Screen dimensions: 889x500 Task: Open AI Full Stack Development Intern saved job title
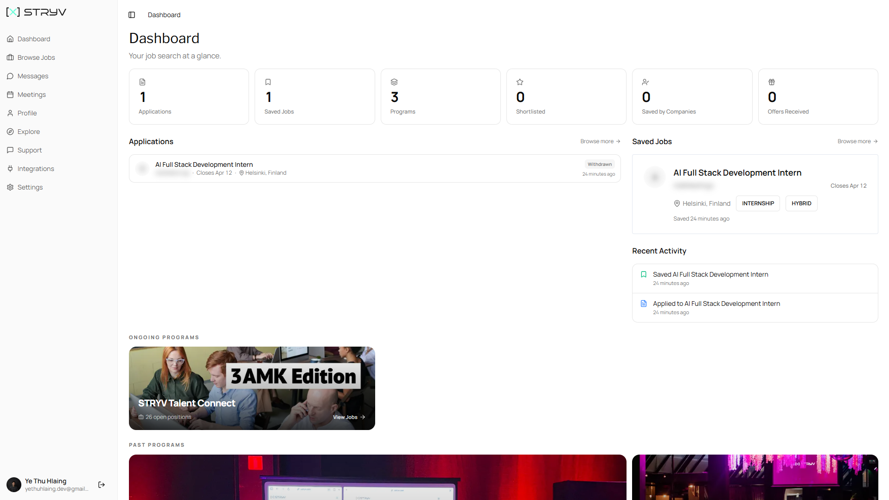click(737, 173)
